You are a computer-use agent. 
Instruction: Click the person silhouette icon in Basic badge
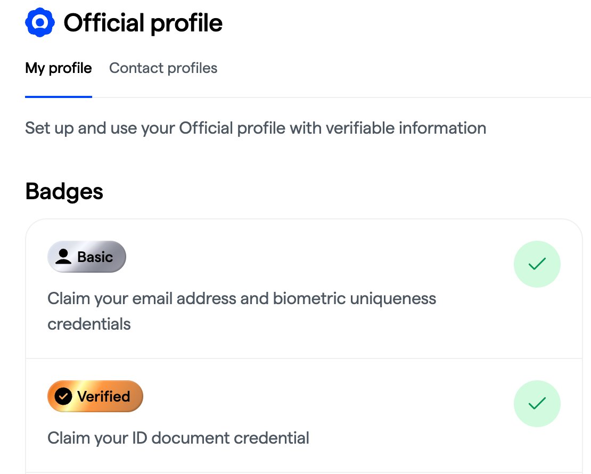(x=63, y=257)
